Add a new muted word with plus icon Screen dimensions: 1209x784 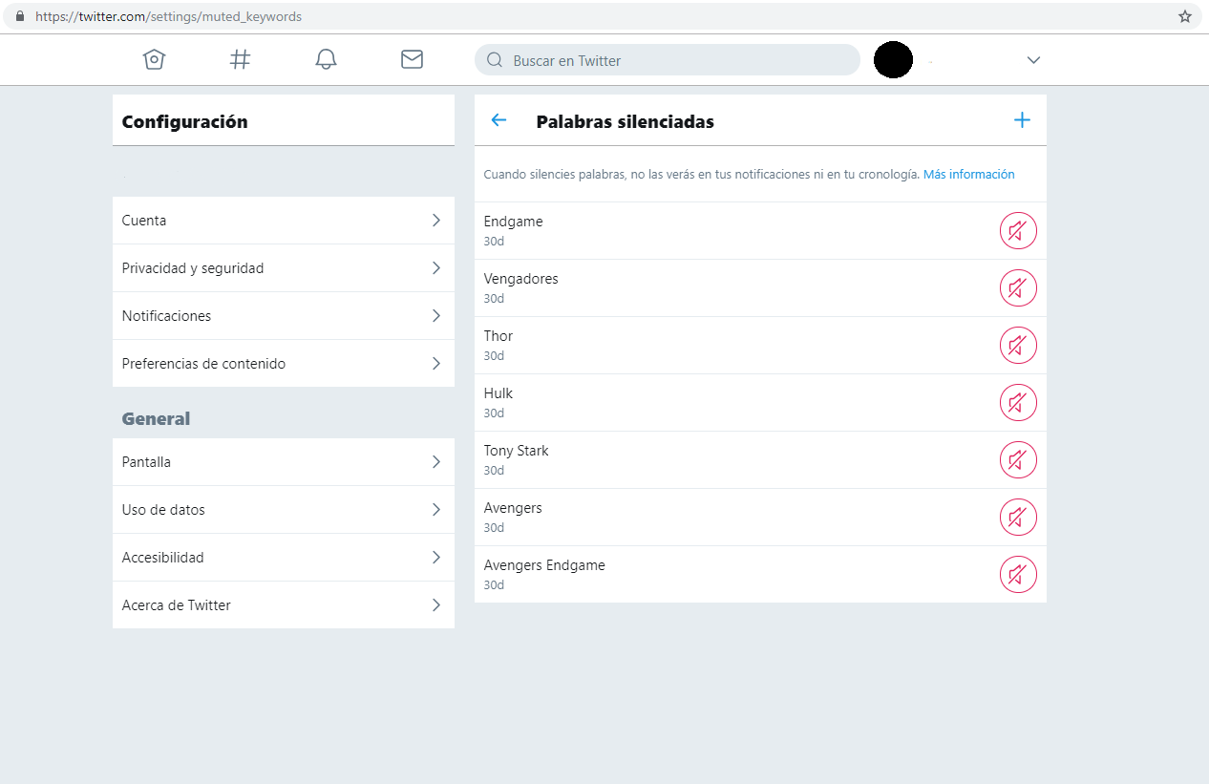(x=1022, y=120)
